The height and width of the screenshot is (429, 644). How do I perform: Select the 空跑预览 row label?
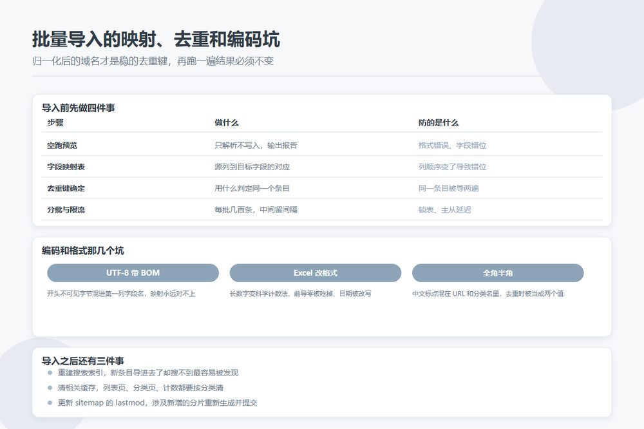click(x=62, y=145)
